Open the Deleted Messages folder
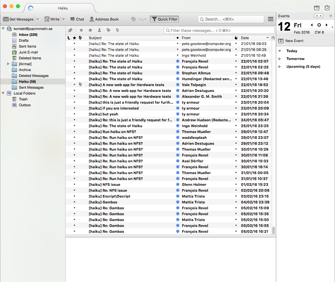The image size is (335, 282). point(34,76)
